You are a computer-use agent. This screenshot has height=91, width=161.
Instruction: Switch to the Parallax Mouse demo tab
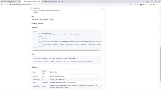tap(51, 2)
